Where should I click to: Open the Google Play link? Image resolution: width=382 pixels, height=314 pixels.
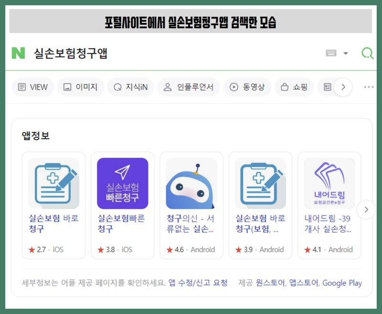click(342, 283)
